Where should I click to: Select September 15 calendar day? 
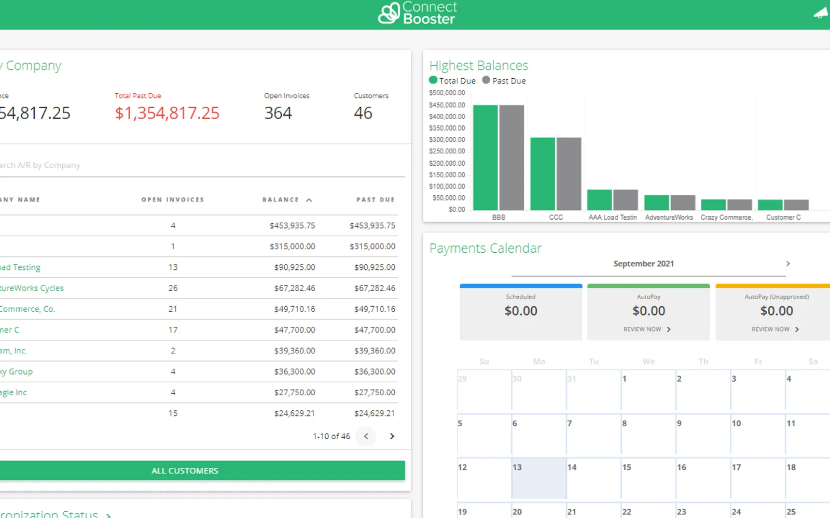pos(648,478)
